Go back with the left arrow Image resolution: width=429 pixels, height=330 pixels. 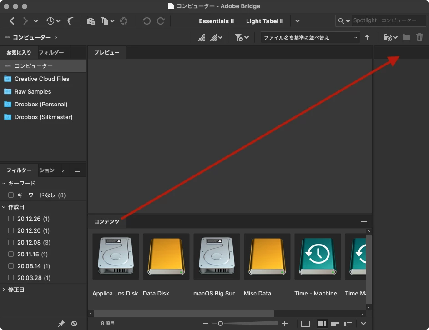point(12,21)
